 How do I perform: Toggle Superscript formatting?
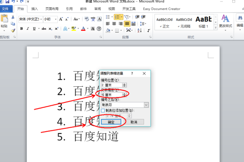tap(57, 28)
